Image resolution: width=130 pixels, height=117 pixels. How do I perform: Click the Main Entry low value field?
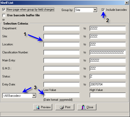click(61, 60)
